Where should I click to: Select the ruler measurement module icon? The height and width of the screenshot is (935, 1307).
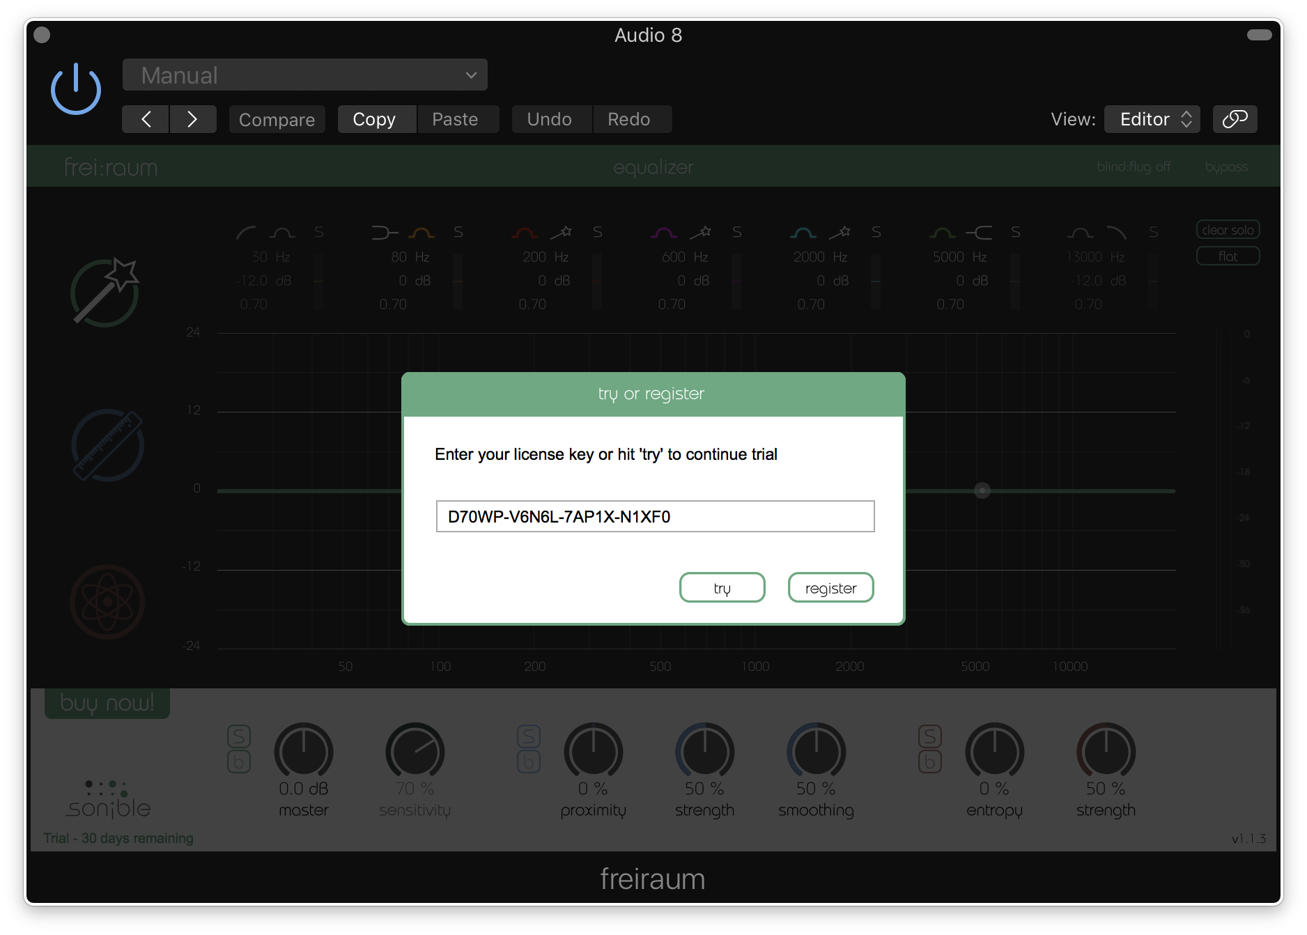click(107, 445)
